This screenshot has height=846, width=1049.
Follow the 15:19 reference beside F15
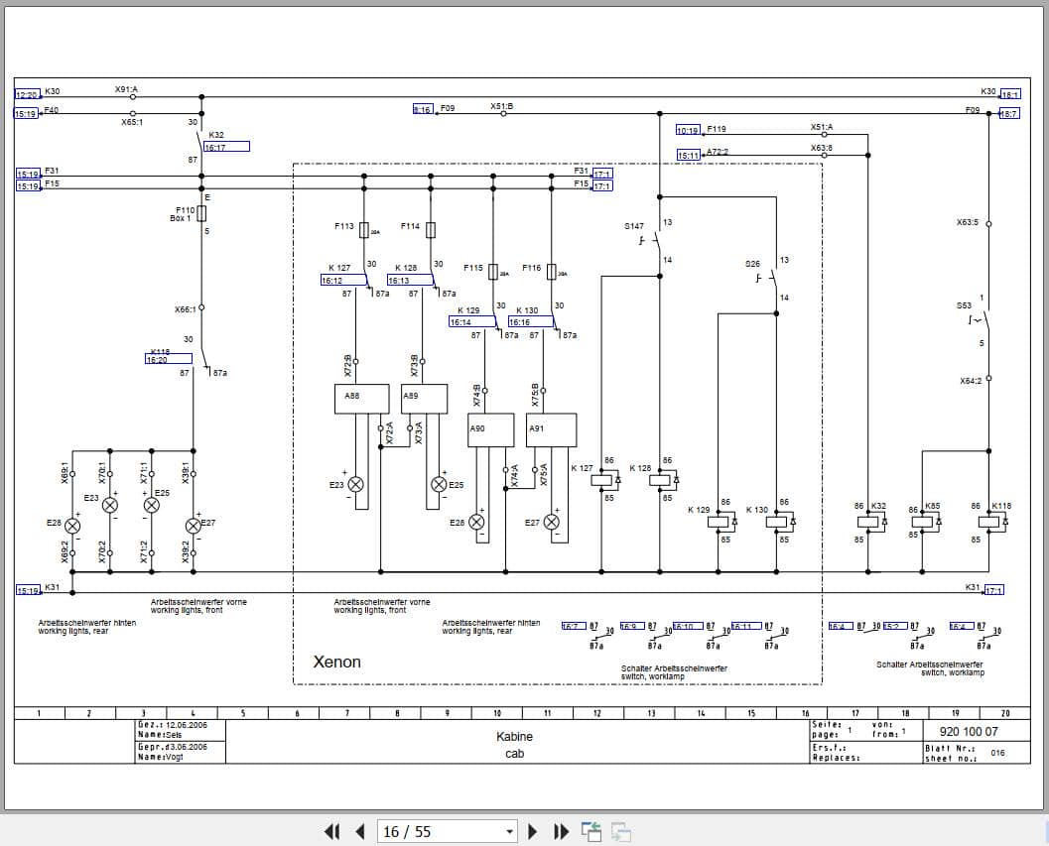pyautogui.click(x=28, y=185)
